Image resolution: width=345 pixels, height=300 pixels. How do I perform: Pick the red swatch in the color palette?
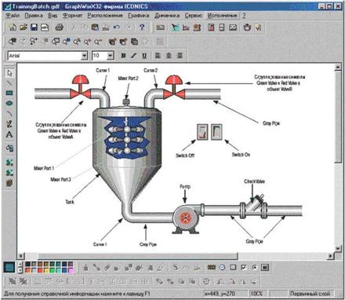point(40,270)
